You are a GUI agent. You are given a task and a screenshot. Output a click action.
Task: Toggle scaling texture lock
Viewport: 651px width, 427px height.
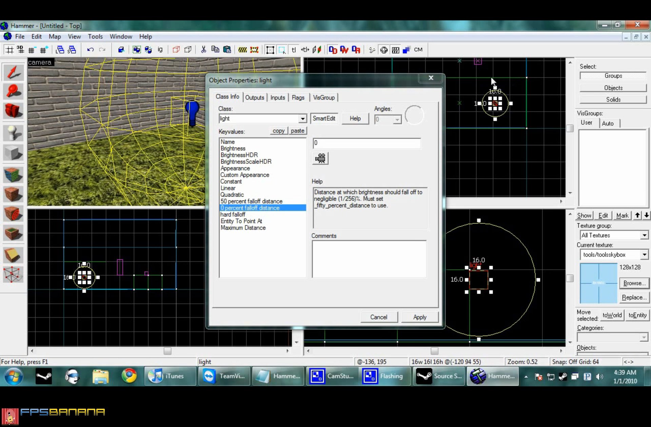click(x=305, y=50)
